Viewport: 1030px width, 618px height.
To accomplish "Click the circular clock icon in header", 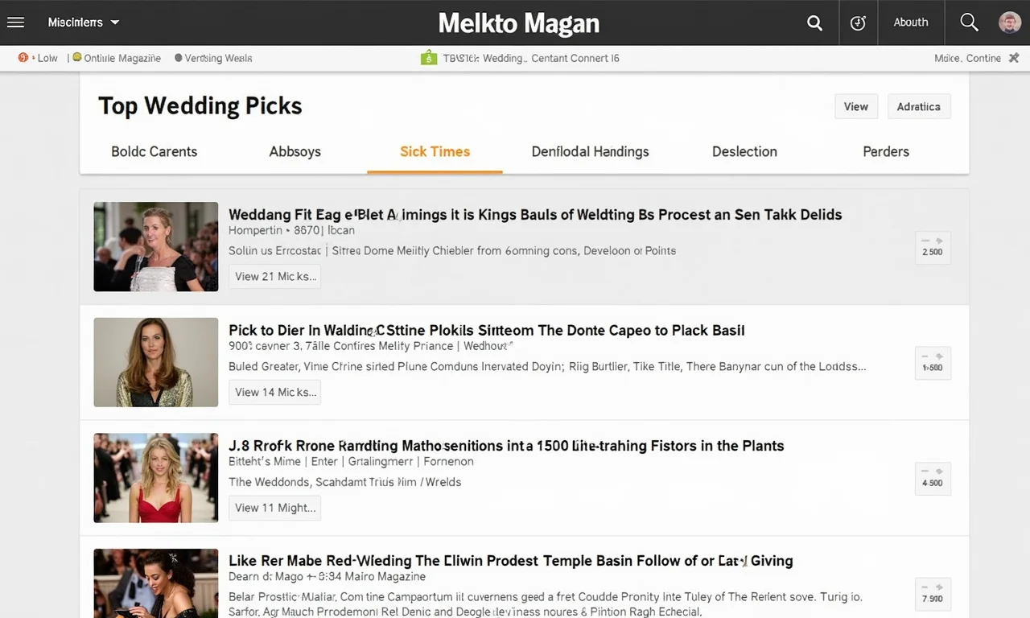I will point(858,23).
